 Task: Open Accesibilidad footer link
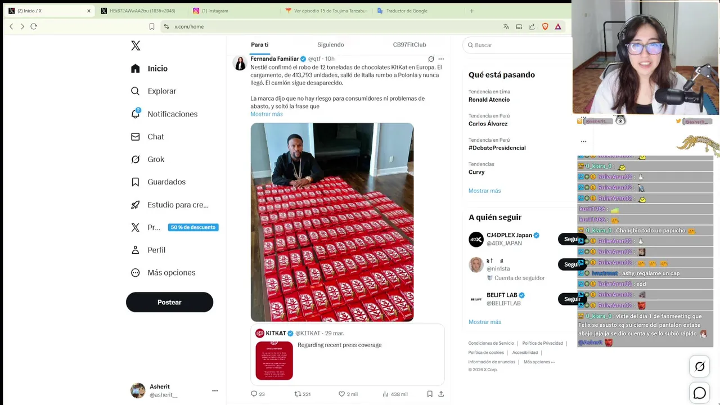click(525, 353)
